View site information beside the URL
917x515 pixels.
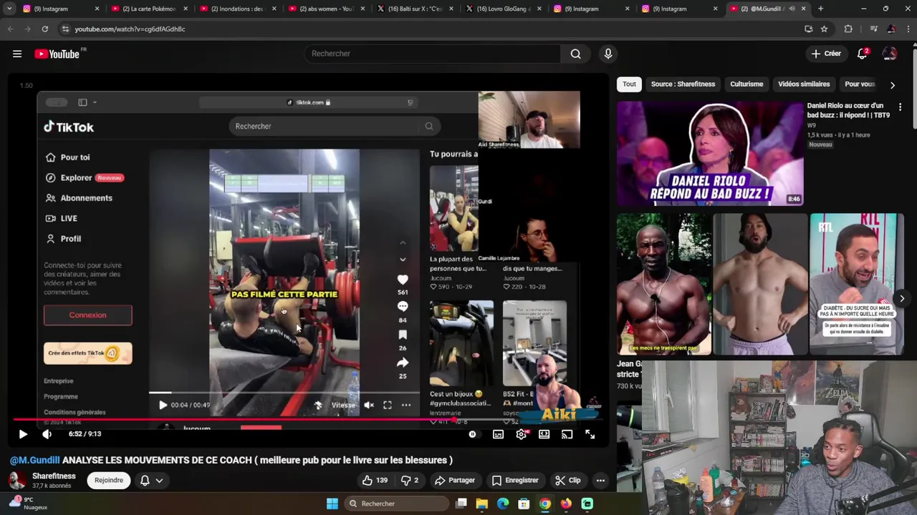point(65,29)
